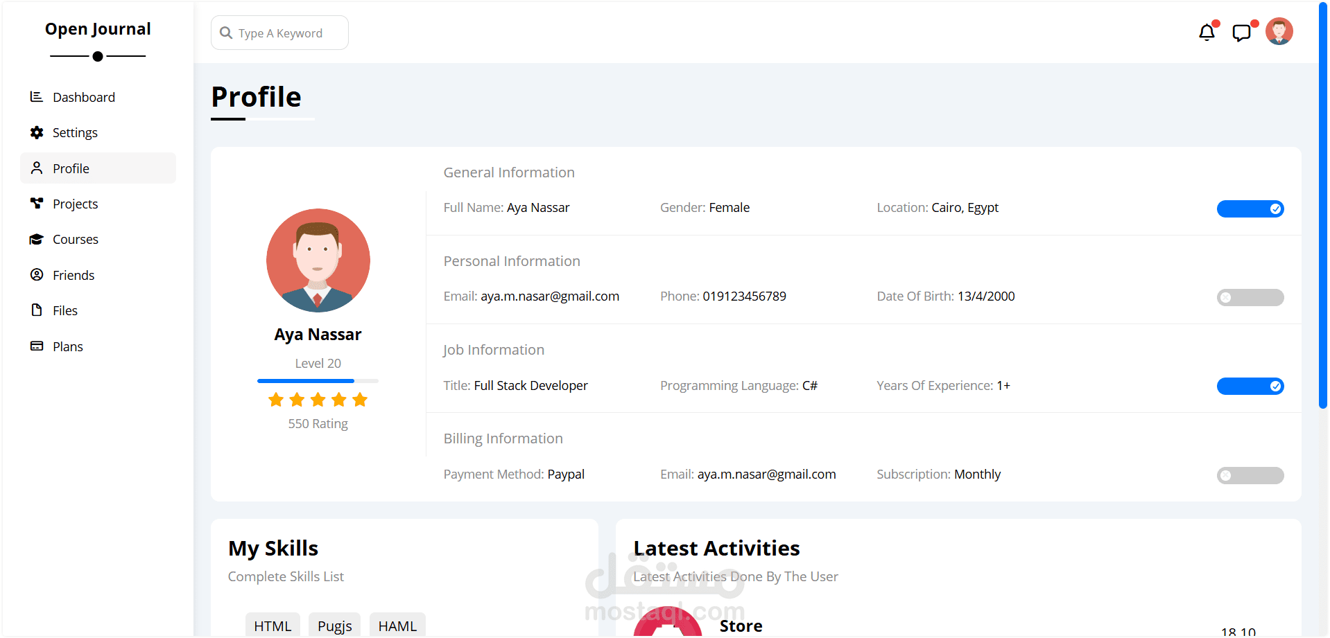Image resolution: width=1330 pixels, height=638 pixels.
Task: Click the Full Name value Aya Nassar
Action: (x=538, y=208)
